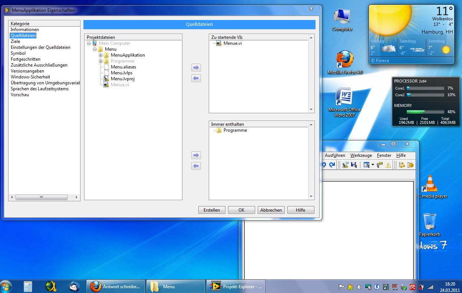Select Ziele category
Screen dimensions: 462x293
point(15,41)
